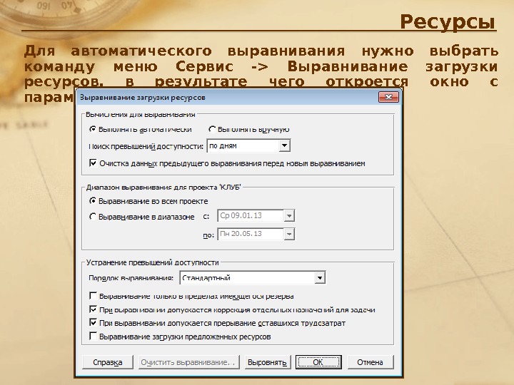Click the 'Выравнивание загрузки ресурсов' title bar text

[x=143, y=97]
